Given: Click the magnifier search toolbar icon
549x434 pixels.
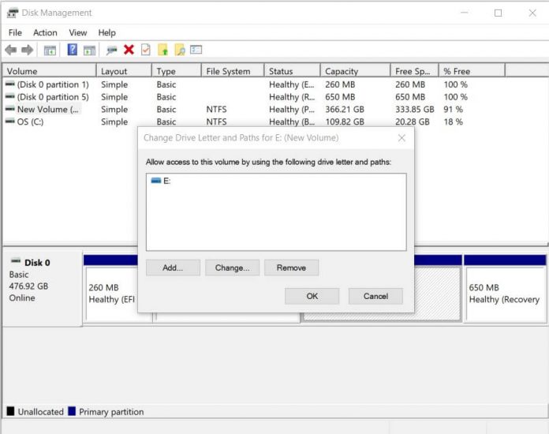Looking at the screenshot, I should 180,50.
